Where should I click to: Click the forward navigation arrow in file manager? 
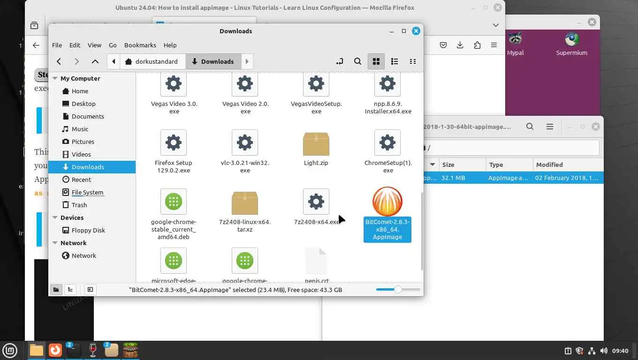pos(76,61)
